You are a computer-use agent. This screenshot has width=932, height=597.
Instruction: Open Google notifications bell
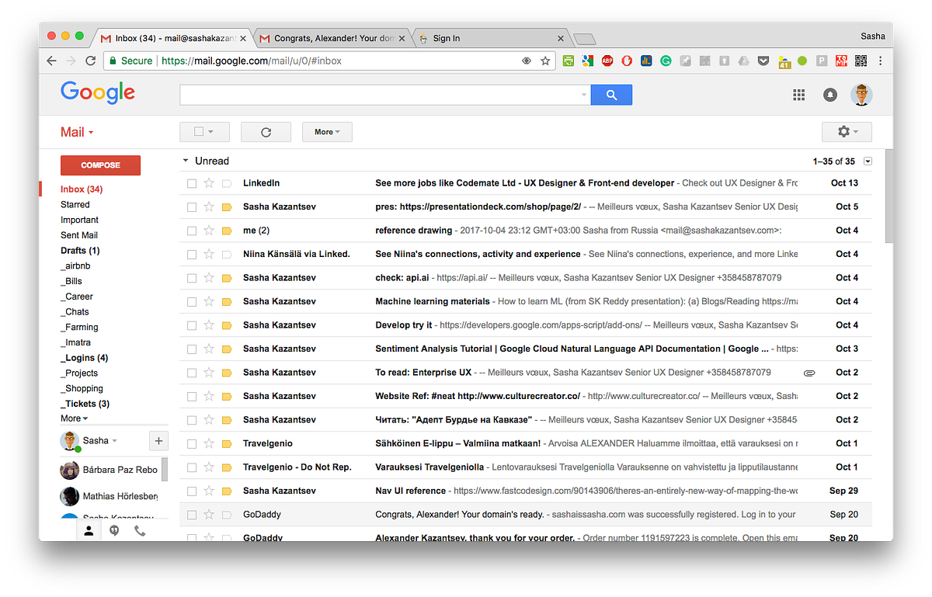(830, 95)
